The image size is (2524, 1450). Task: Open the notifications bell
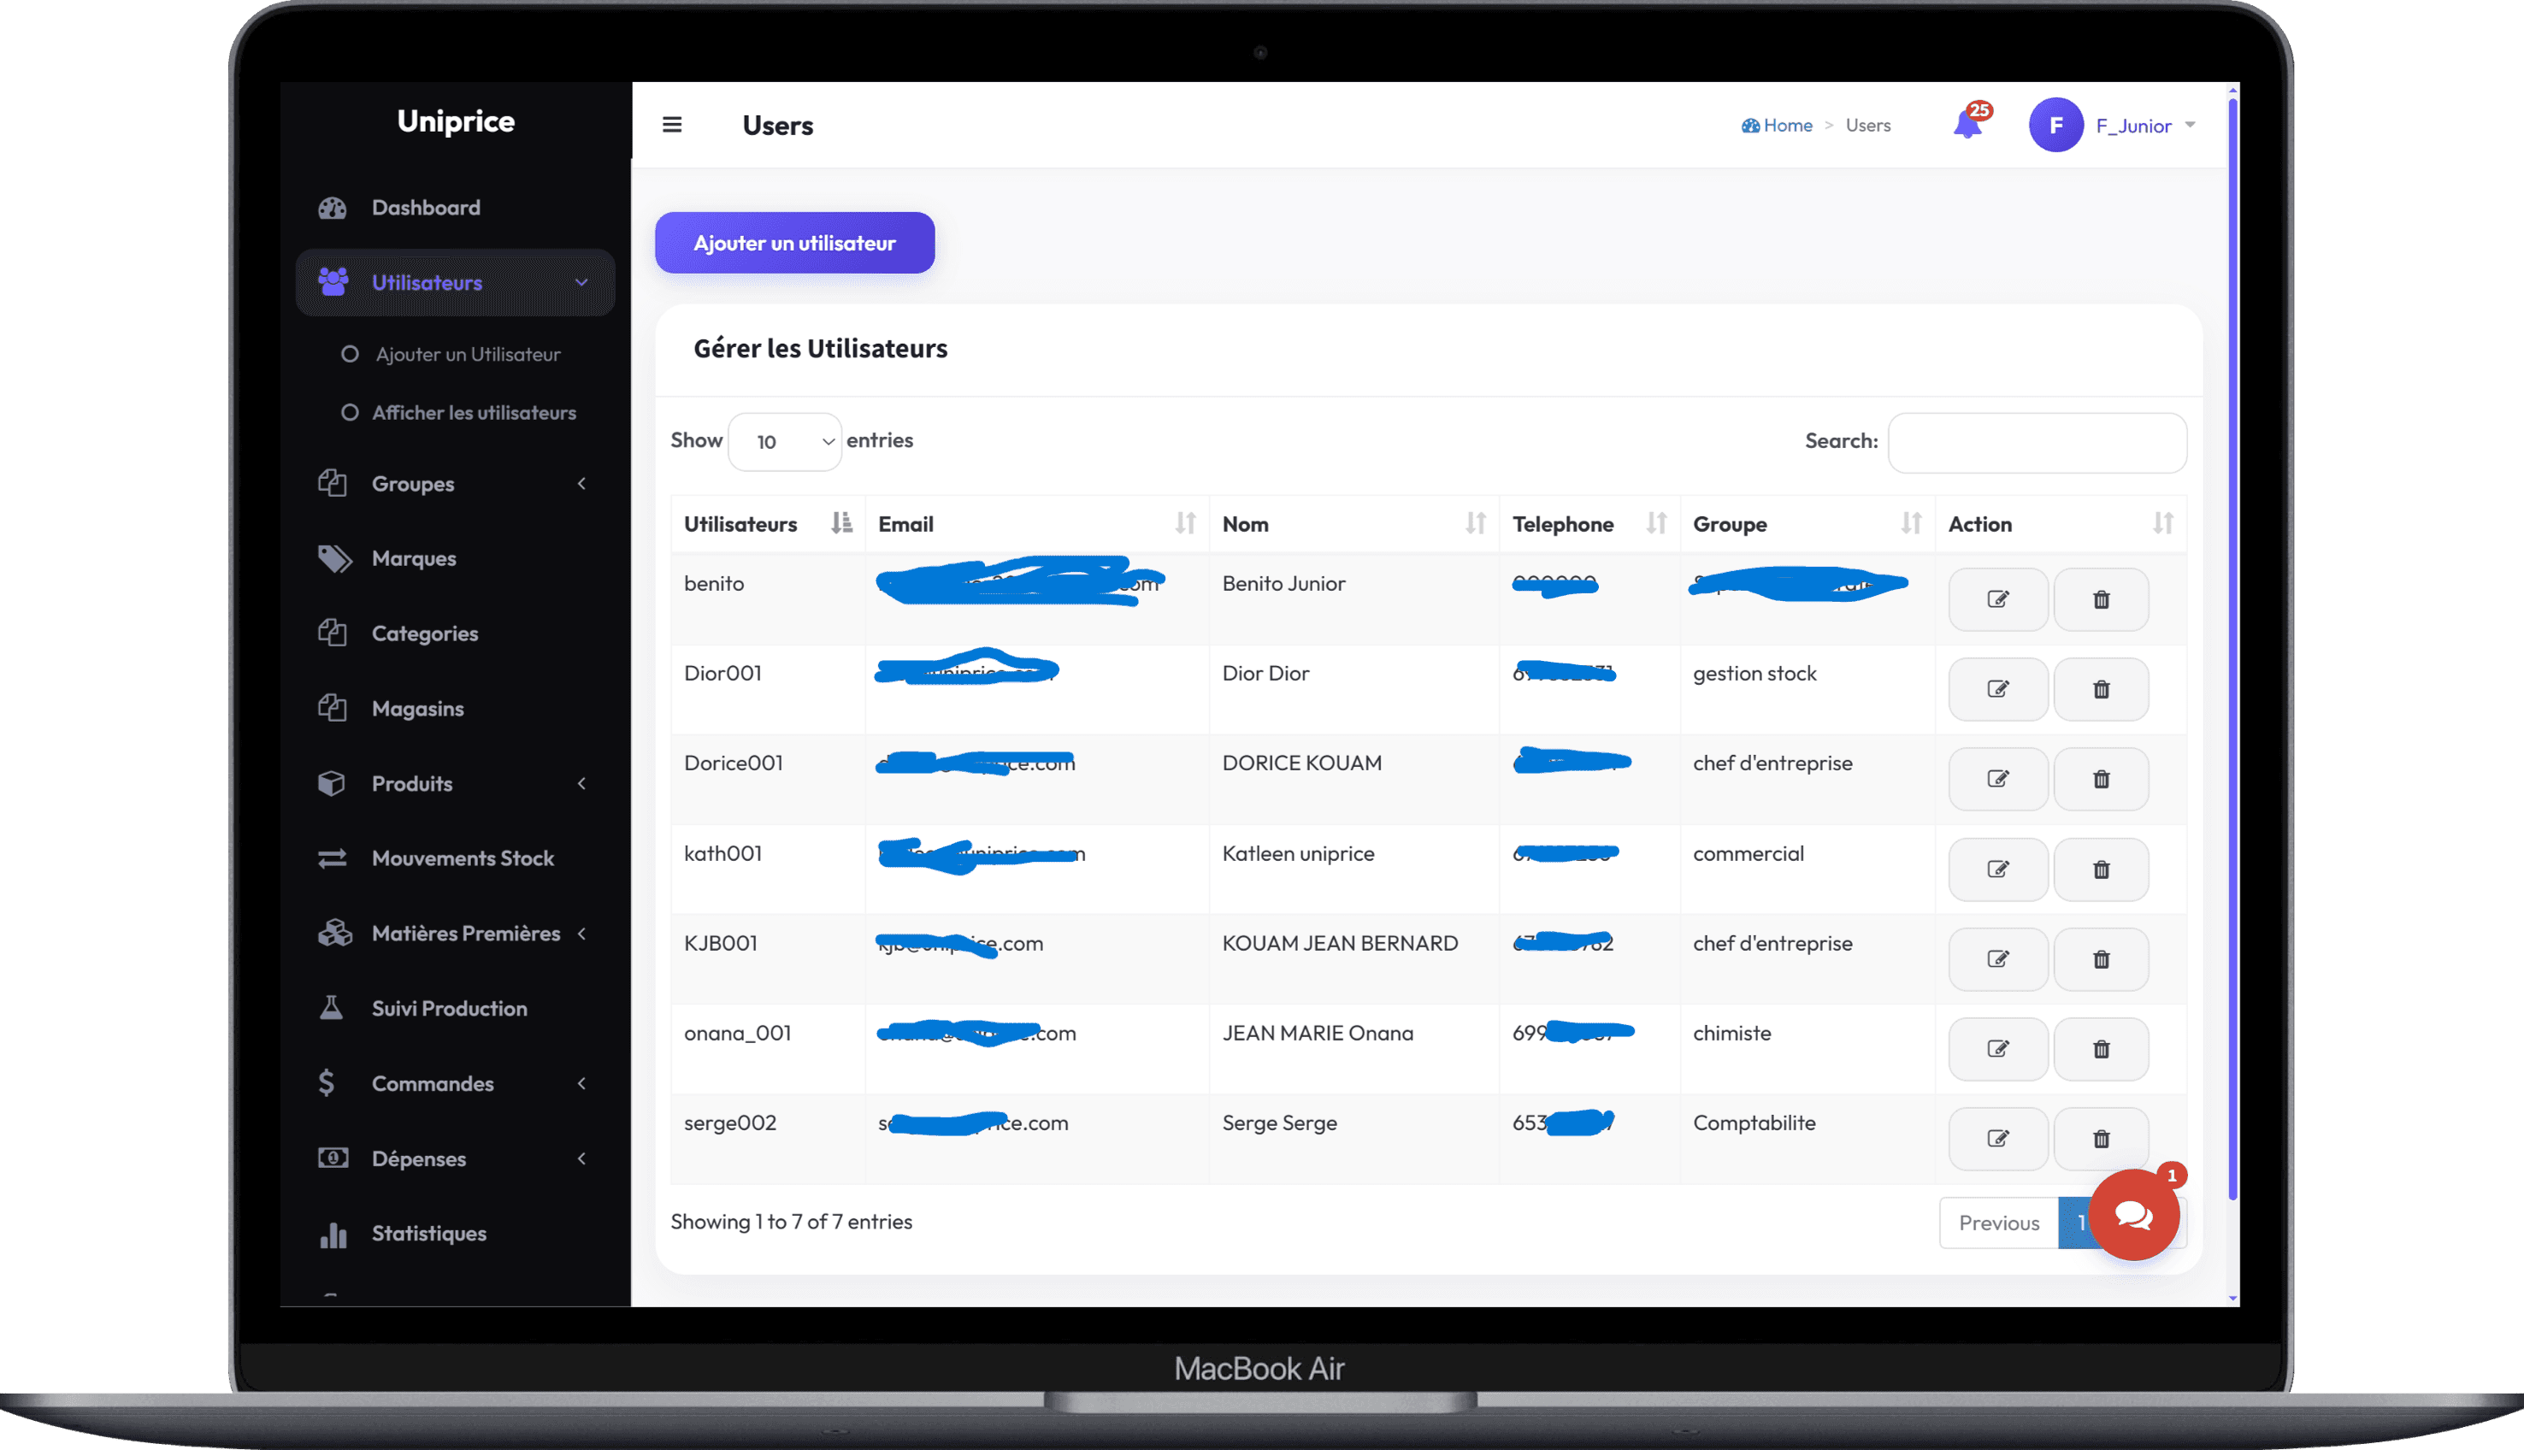tap(1967, 125)
